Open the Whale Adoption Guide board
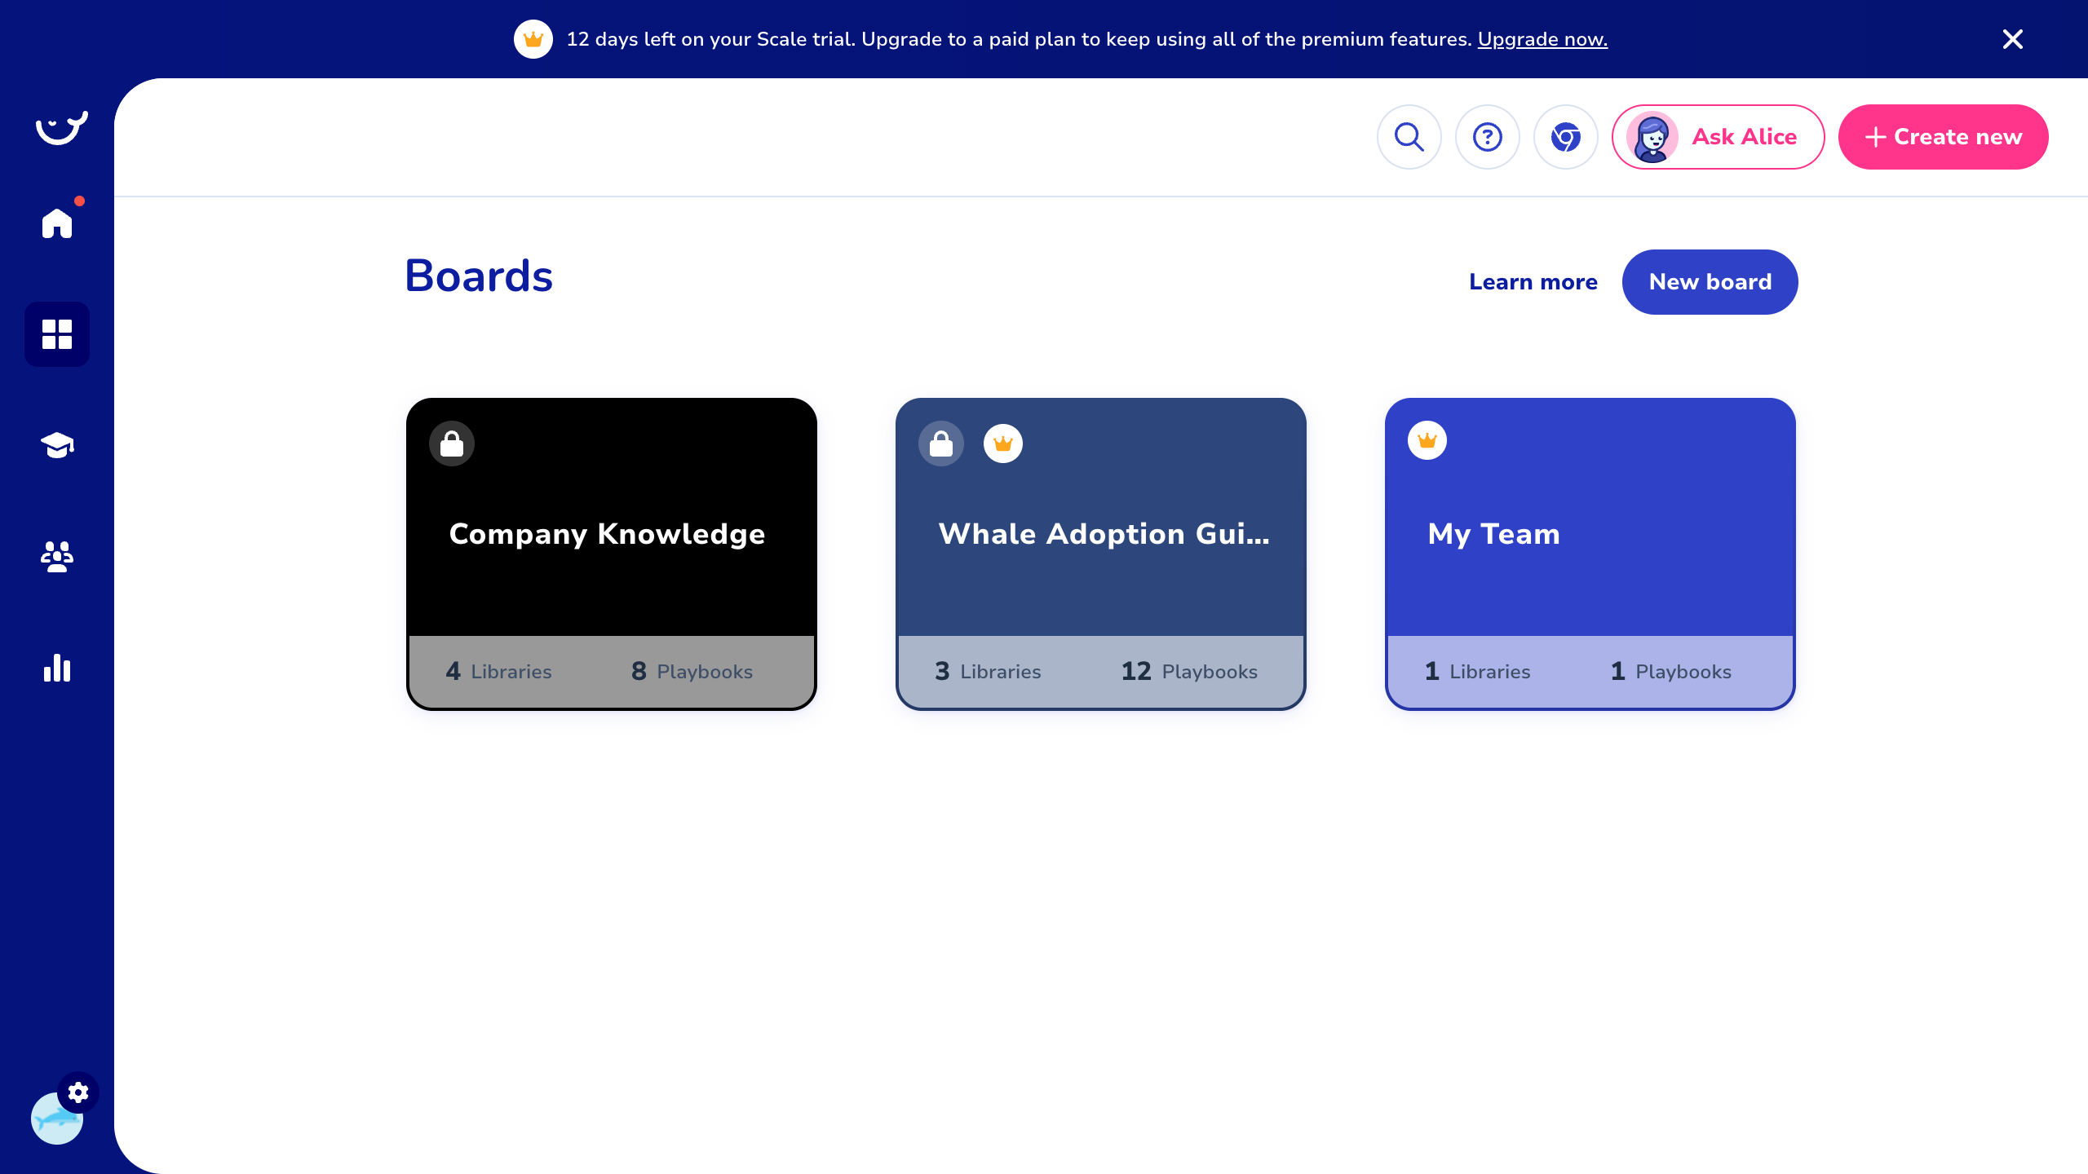 point(1103,534)
